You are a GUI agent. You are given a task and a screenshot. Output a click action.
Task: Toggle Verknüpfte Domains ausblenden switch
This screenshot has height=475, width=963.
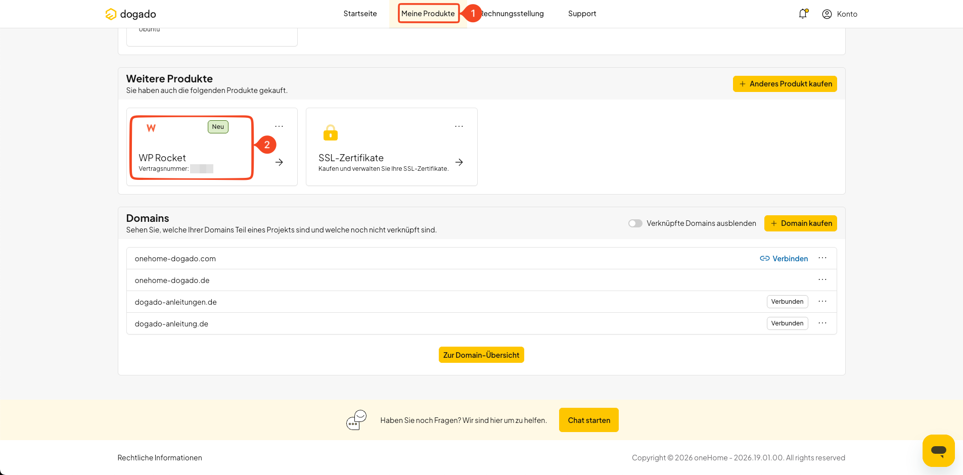pos(635,223)
